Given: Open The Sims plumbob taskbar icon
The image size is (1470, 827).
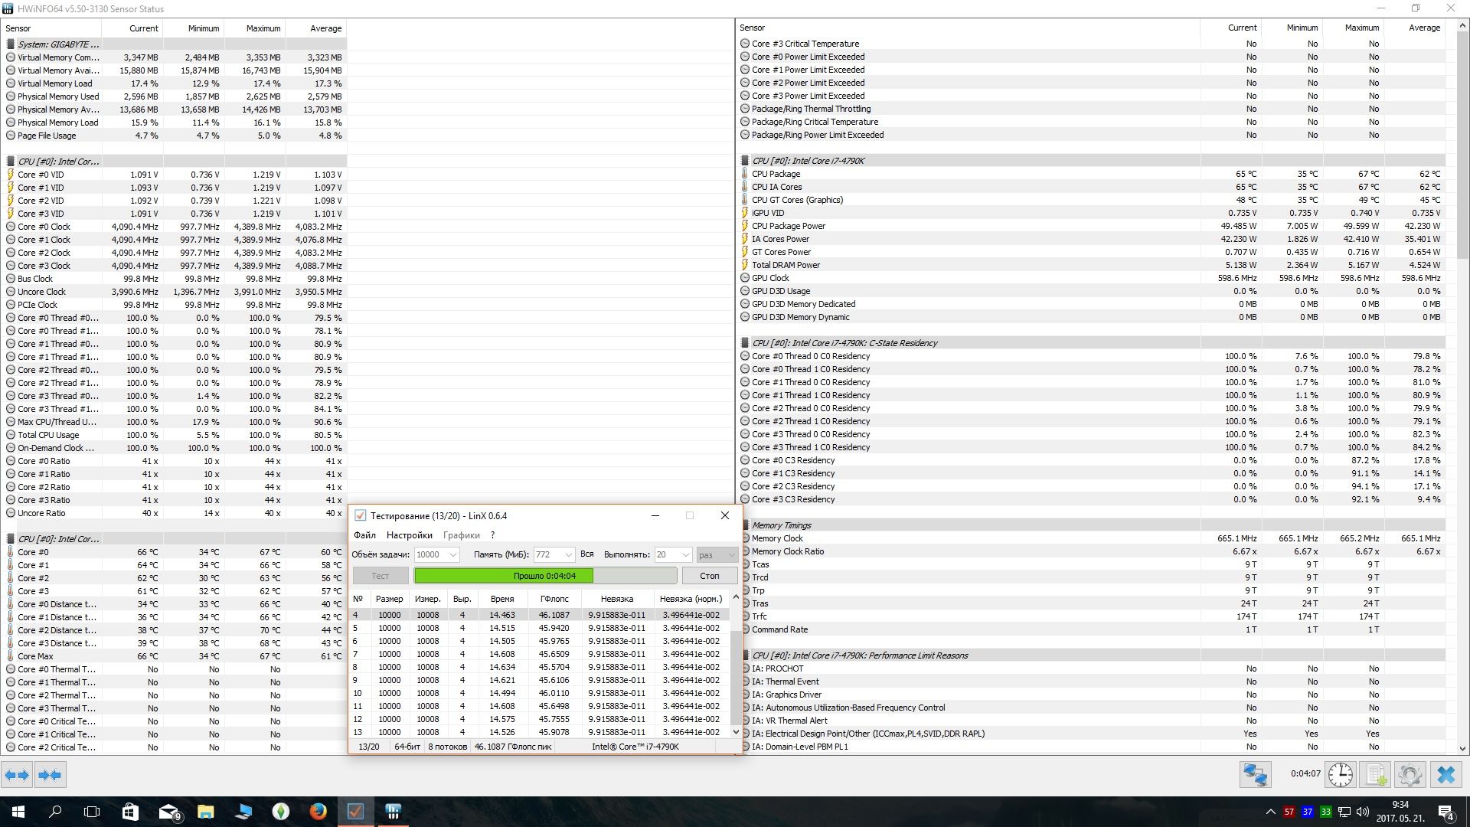Looking at the screenshot, I should (x=281, y=812).
